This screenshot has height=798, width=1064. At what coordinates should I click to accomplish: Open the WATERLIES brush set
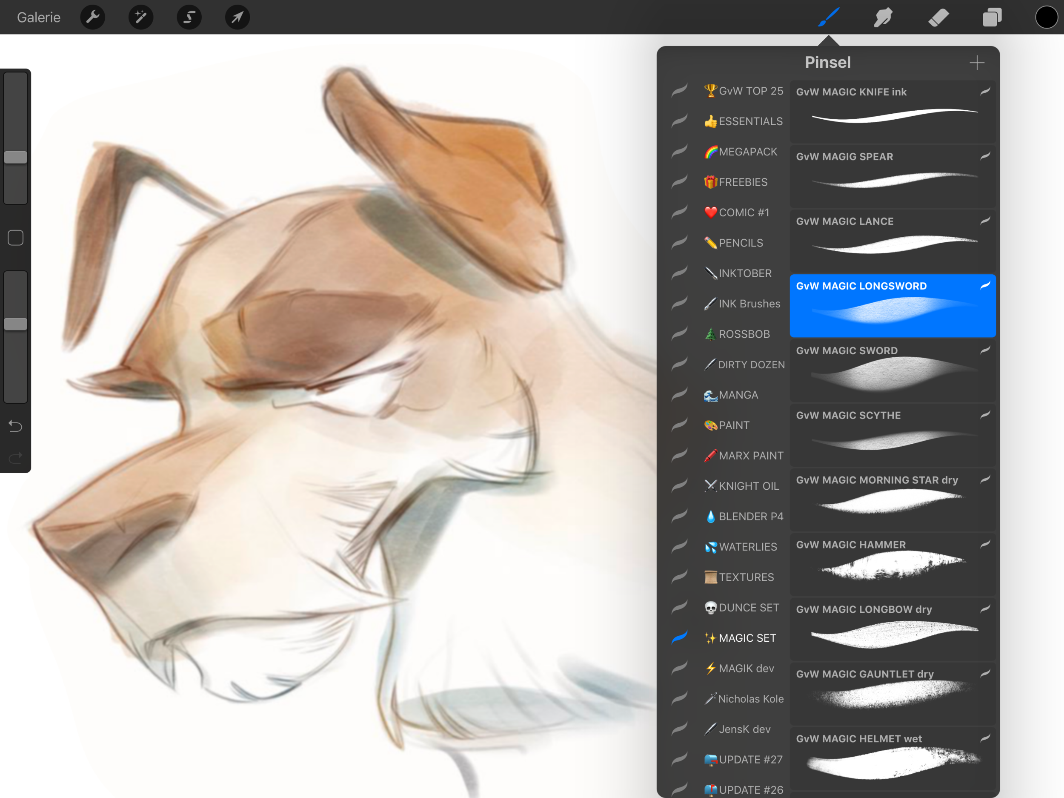pyautogui.click(x=747, y=547)
